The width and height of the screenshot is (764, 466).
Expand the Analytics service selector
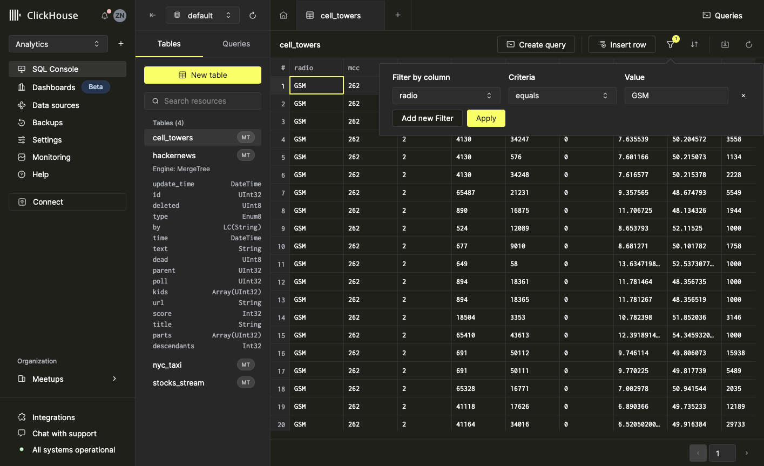point(58,44)
